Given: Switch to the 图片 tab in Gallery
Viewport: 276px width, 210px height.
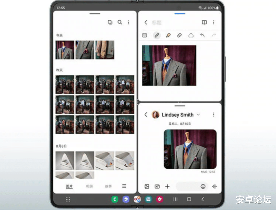Looking at the screenshot, I should click(69, 186).
